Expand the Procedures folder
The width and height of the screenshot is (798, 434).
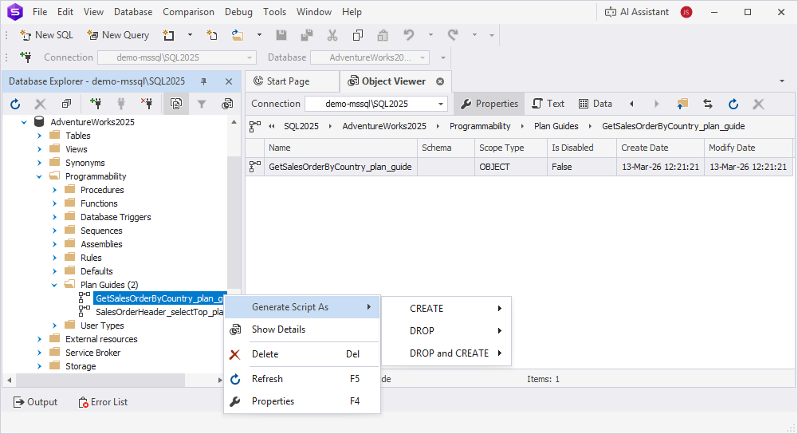(x=54, y=190)
